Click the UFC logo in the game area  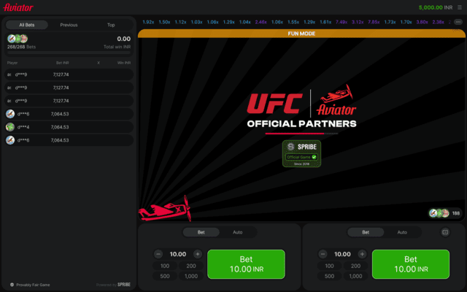point(274,104)
